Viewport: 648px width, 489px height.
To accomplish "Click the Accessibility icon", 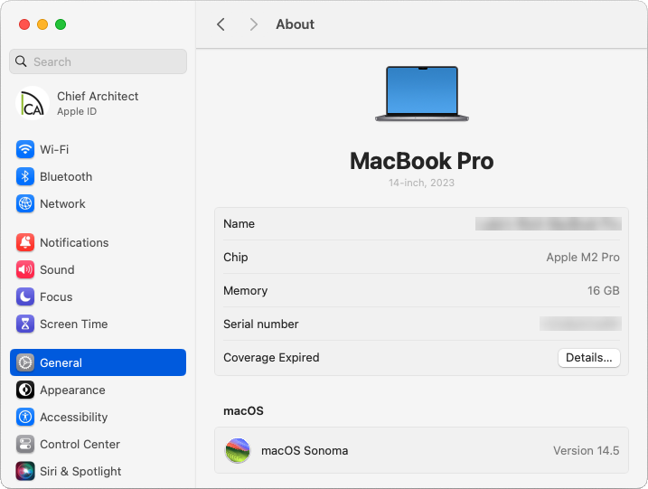I will (x=25, y=417).
